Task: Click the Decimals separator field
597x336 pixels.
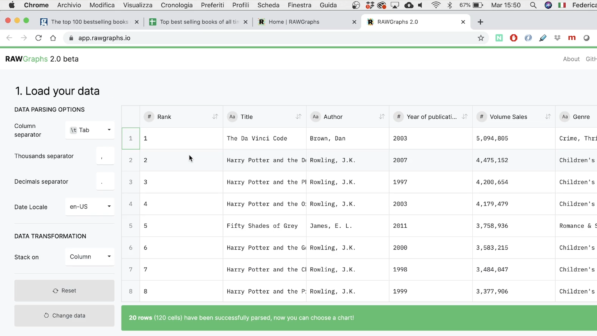Action: [x=105, y=182]
